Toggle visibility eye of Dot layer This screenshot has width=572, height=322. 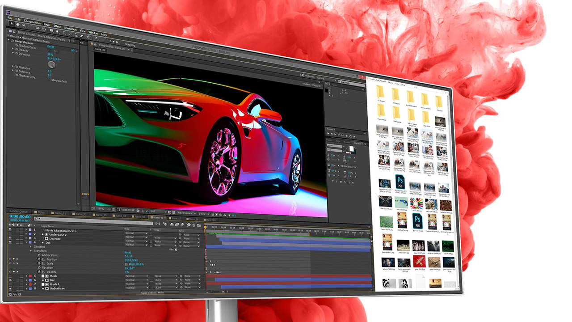pos(10,241)
